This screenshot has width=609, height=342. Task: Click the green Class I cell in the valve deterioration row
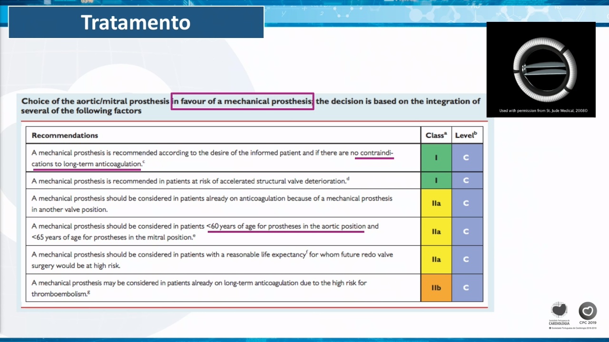436,180
